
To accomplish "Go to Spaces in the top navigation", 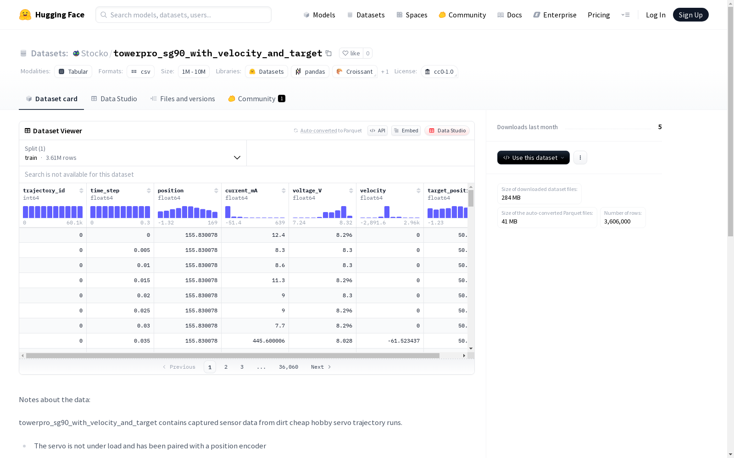I will click(412, 15).
